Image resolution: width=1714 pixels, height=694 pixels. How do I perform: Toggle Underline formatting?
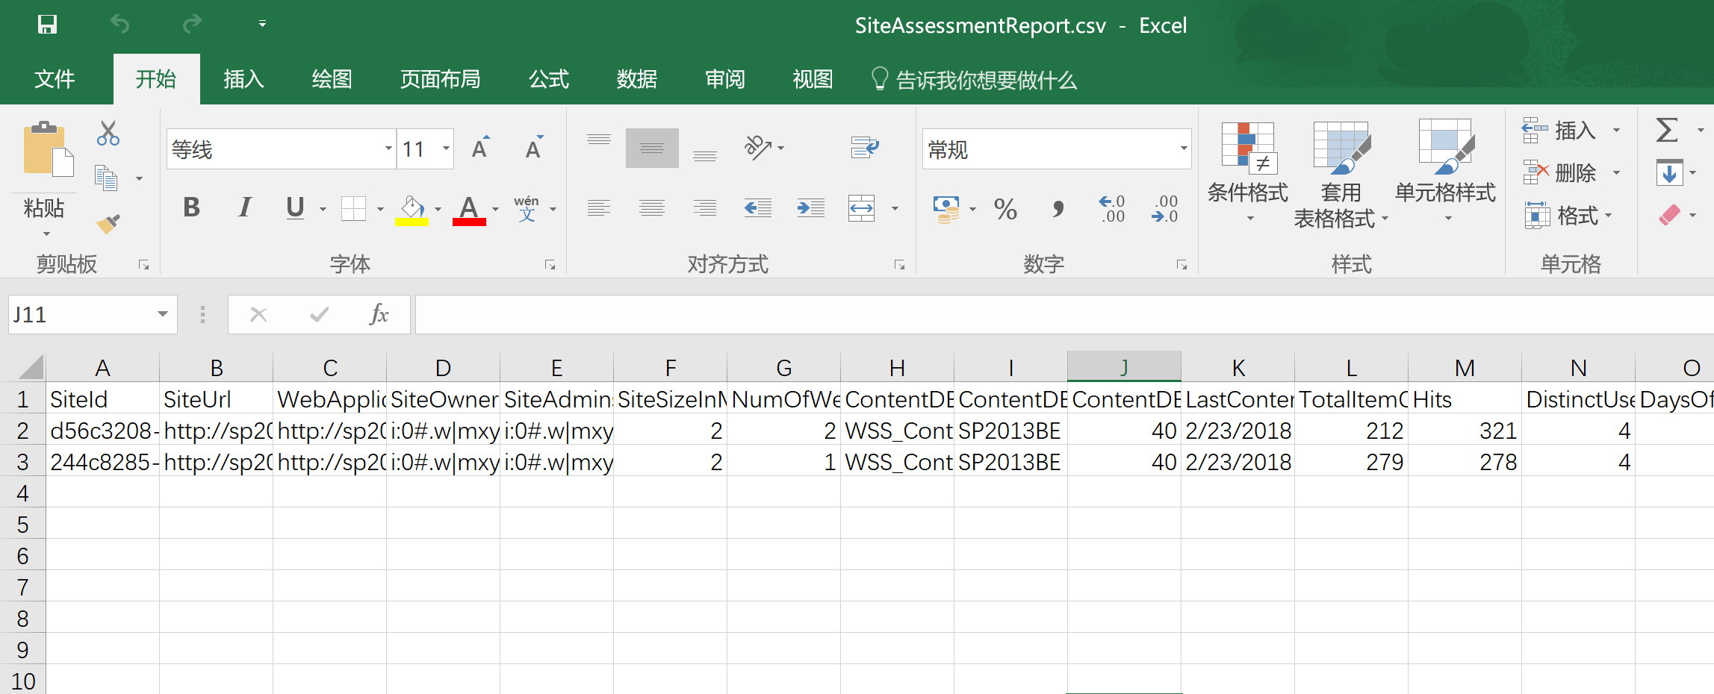[295, 207]
